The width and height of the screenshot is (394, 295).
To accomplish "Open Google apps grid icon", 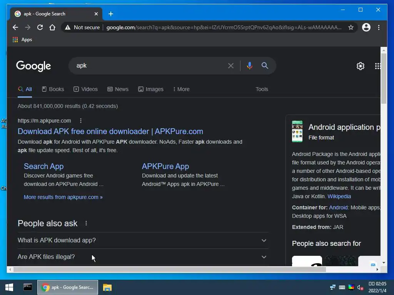I will point(377,66).
